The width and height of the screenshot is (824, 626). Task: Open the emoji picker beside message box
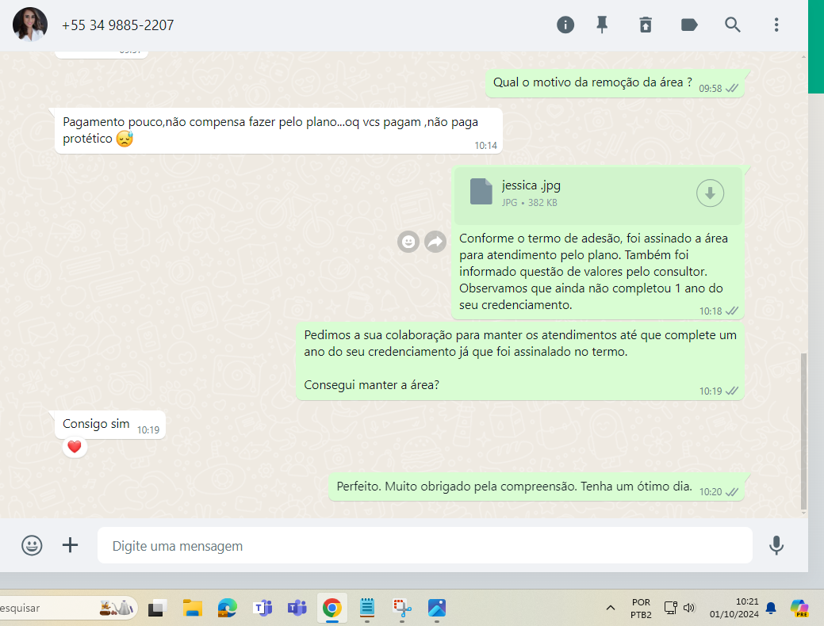[x=32, y=545]
